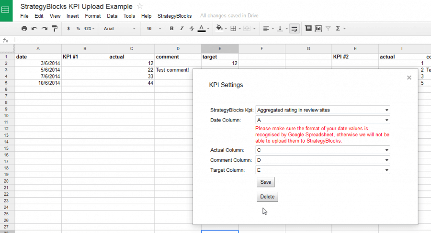Format as percent
Screen dimensions: 431x233
click(x=79, y=29)
